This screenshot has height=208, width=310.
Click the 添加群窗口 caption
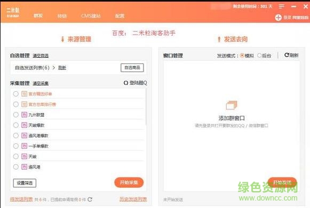[x=232, y=118]
